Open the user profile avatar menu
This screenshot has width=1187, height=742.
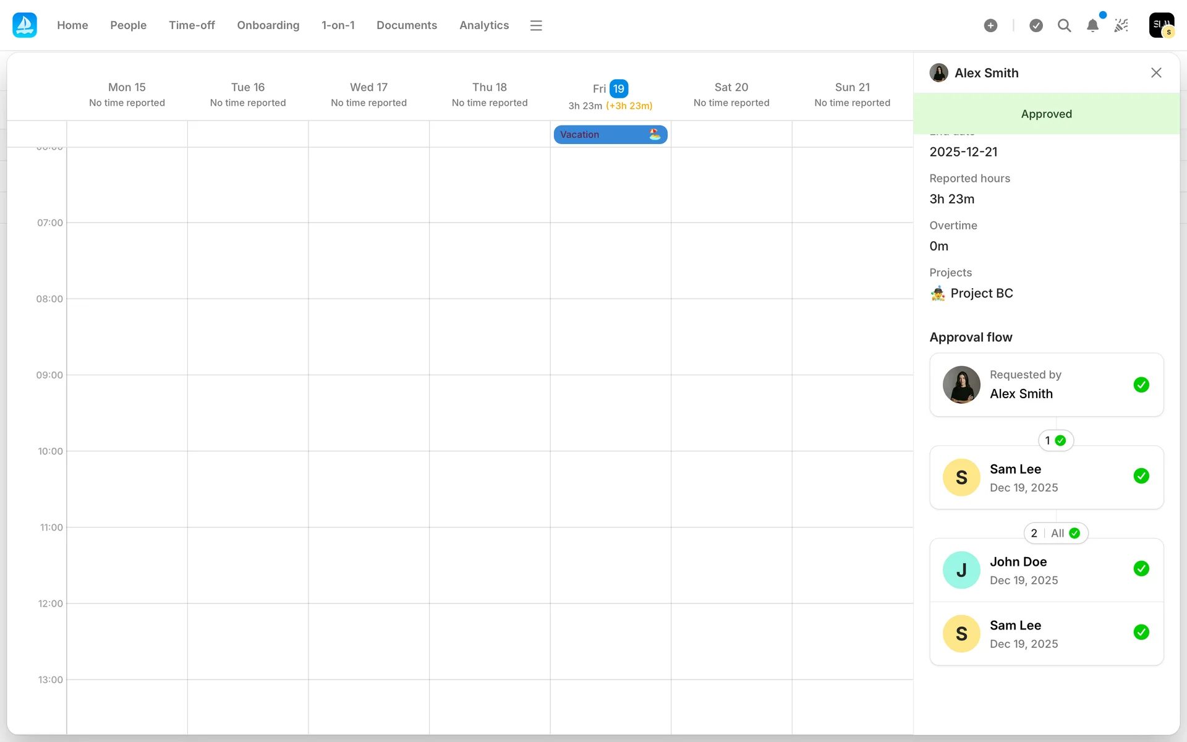click(1161, 25)
